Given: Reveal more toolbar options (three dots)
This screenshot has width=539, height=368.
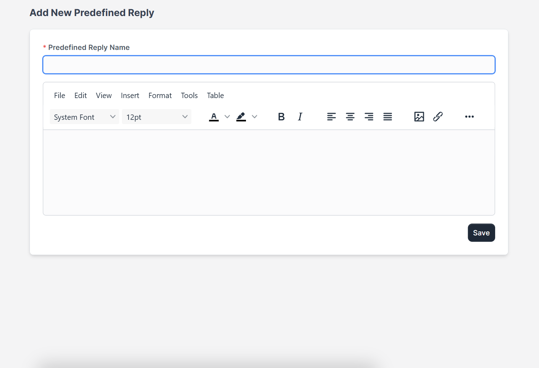Looking at the screenshot, I should point(469,117).
